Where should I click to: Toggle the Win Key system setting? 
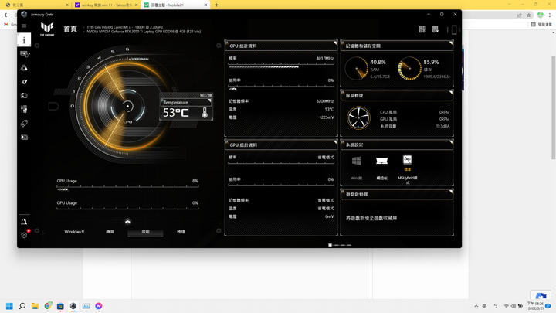(356, 161)
